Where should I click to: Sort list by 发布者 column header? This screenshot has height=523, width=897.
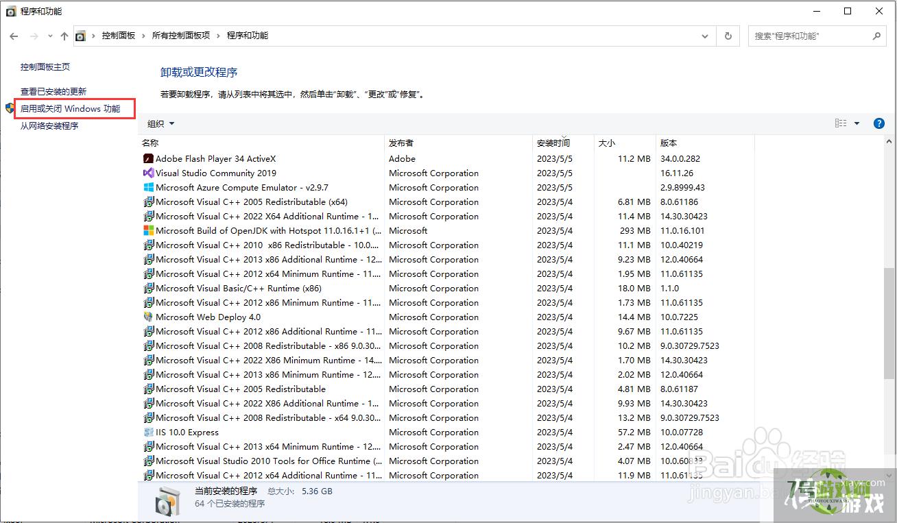point(459,143)
